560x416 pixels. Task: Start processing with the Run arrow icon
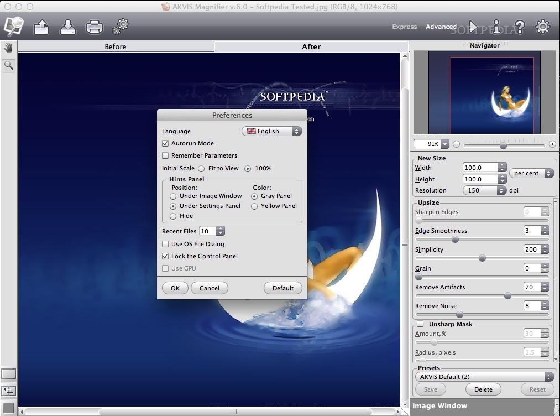(474, 27)
